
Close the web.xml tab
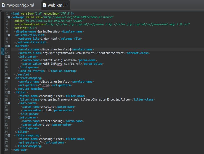click(x=67, y=5)
